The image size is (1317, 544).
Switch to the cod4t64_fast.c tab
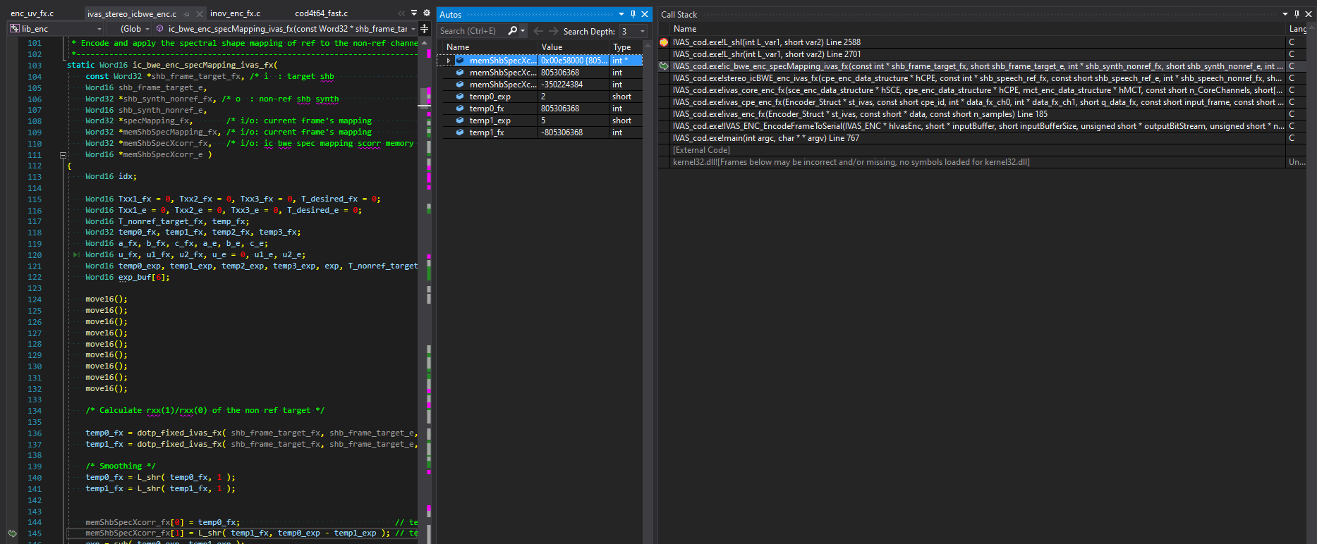pyautogui.click(x=321, y=13)
